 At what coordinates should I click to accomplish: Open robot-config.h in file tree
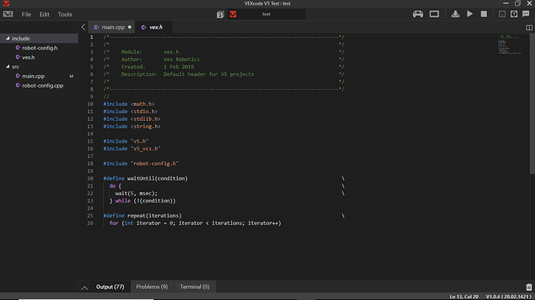pyautogui.click(x=40, y=48)
